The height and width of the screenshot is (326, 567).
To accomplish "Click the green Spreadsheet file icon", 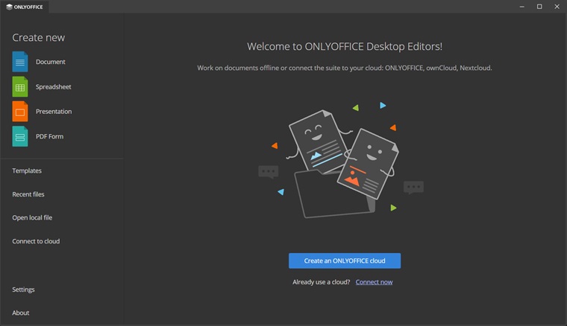I will click(x=20, y=86).
